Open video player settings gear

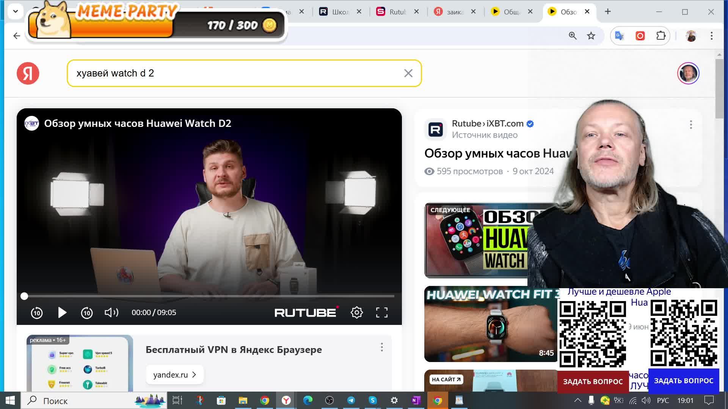point(356,312)
